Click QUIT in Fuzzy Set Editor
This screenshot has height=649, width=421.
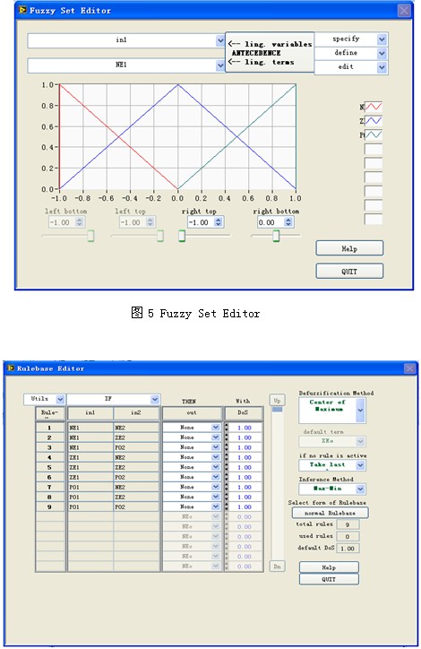(349, 271)
